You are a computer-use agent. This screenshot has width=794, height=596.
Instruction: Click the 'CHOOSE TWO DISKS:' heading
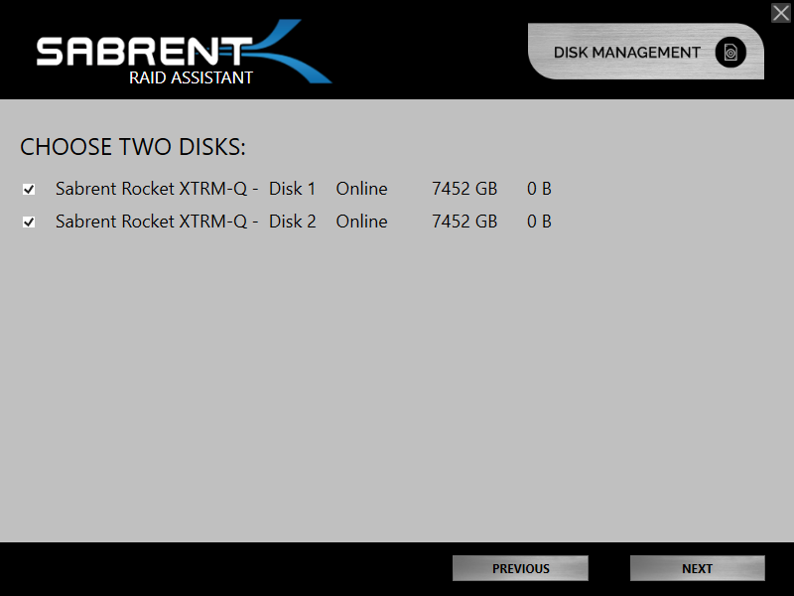[x=133, y=147]
